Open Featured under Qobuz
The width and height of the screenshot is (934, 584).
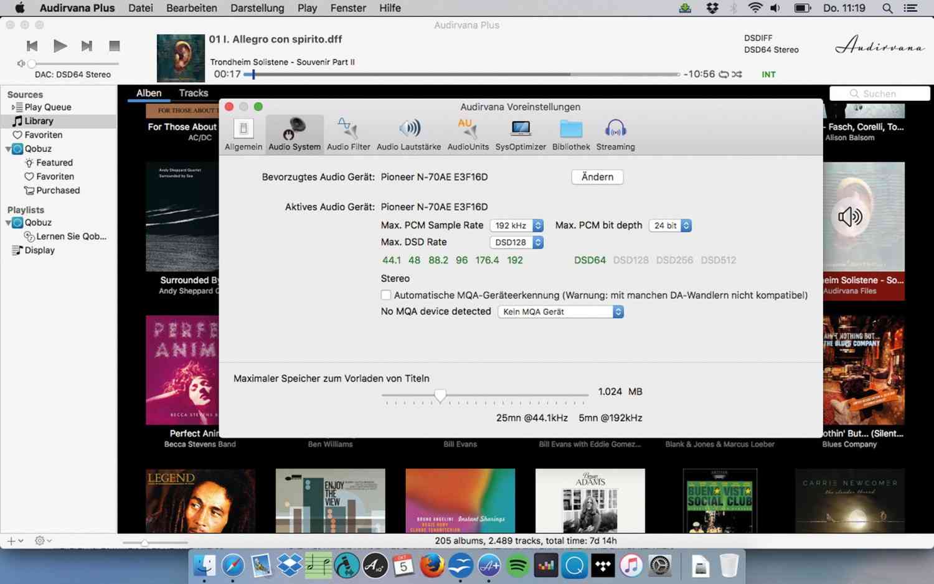(54, 162)
